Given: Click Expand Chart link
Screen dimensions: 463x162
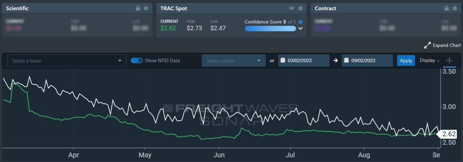Looking at the screenshot, I should point(447,45).
